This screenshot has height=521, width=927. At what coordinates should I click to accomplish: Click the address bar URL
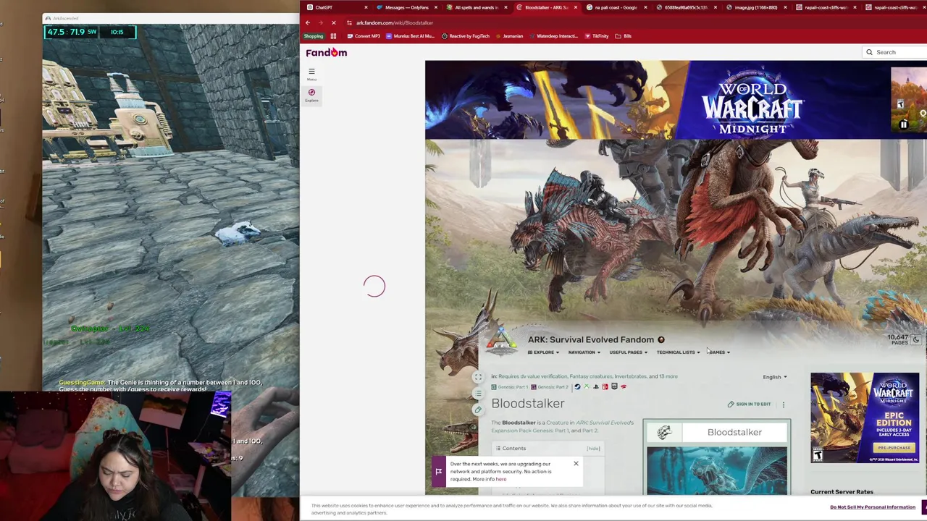pyautogui.click(x=395, y=23)
